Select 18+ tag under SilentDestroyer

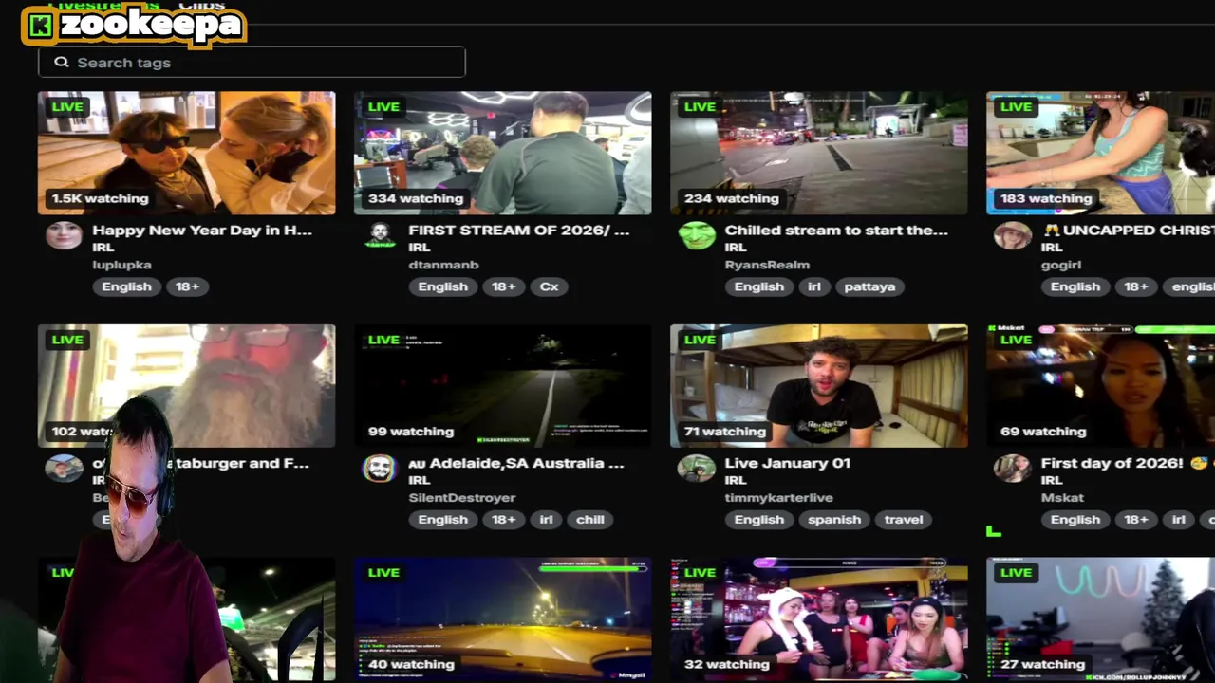(x=503, y=519)
